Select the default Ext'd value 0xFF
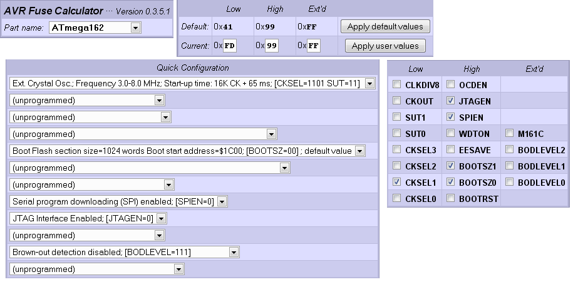Viewport: 573px width, 282px height. coord(307,27)
